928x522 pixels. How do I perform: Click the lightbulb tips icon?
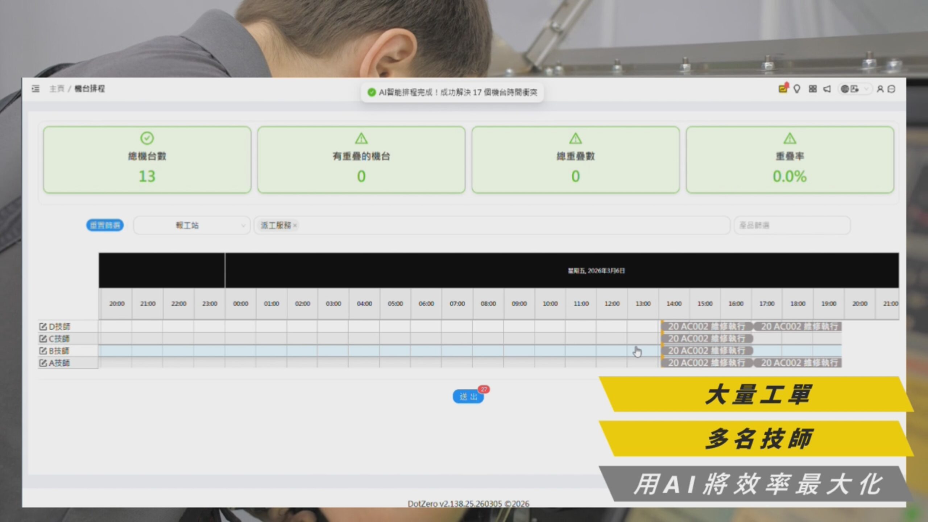click(797, 89)
